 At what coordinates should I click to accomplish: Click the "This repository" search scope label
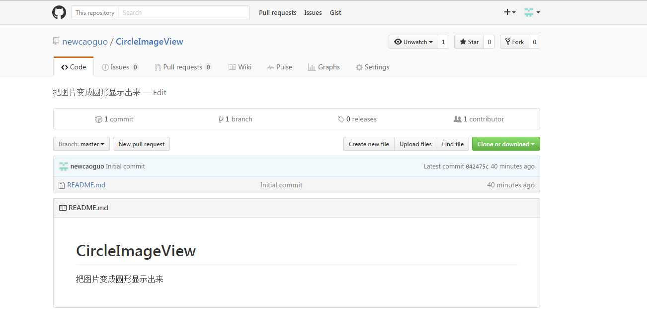click(95, 12)
